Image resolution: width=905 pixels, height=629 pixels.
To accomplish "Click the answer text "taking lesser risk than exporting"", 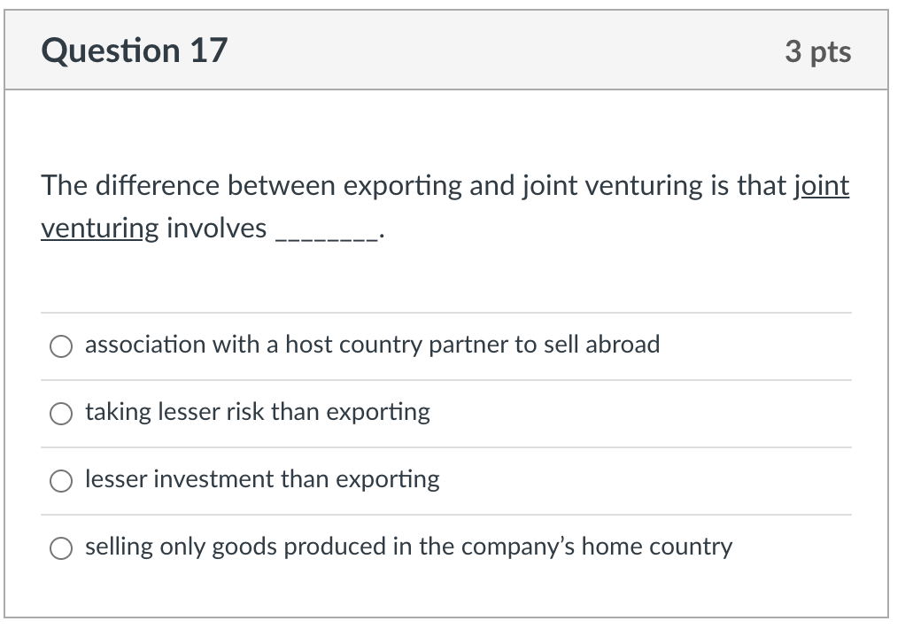I will pos(257,412).
